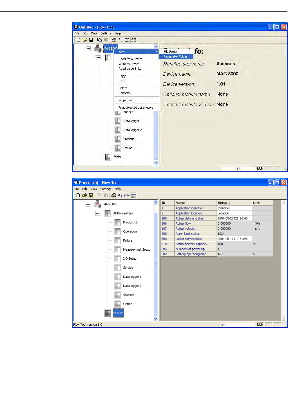Click the New file icon in Untitled window toolbar
The image size is (288, 418).
[x=78, y=40]
